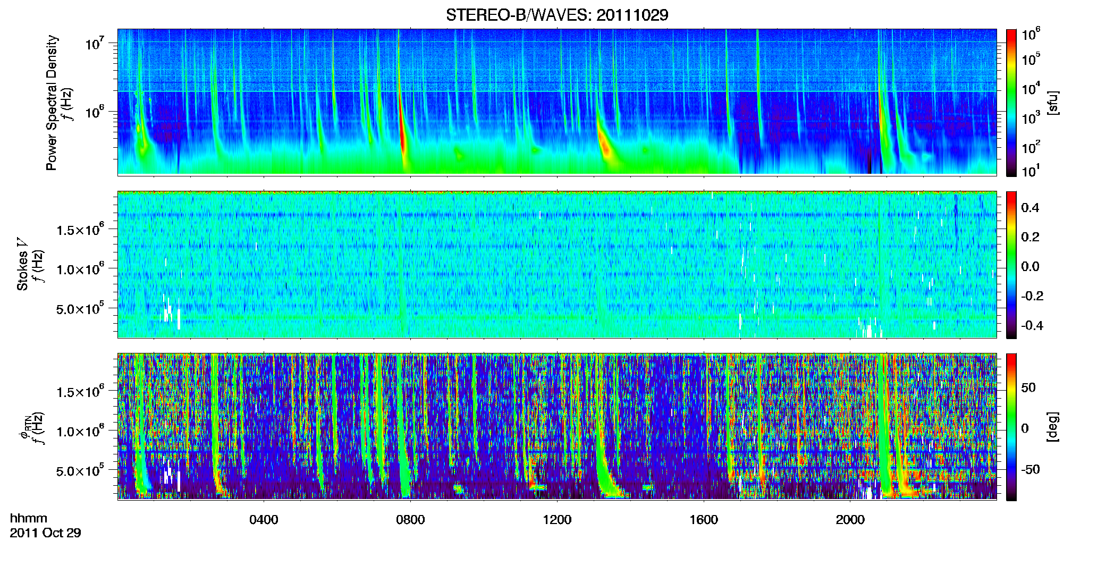Click the 2011 Oct 29 date label
The height and width of the screenshot is (574, 1114).
(45, 533)
